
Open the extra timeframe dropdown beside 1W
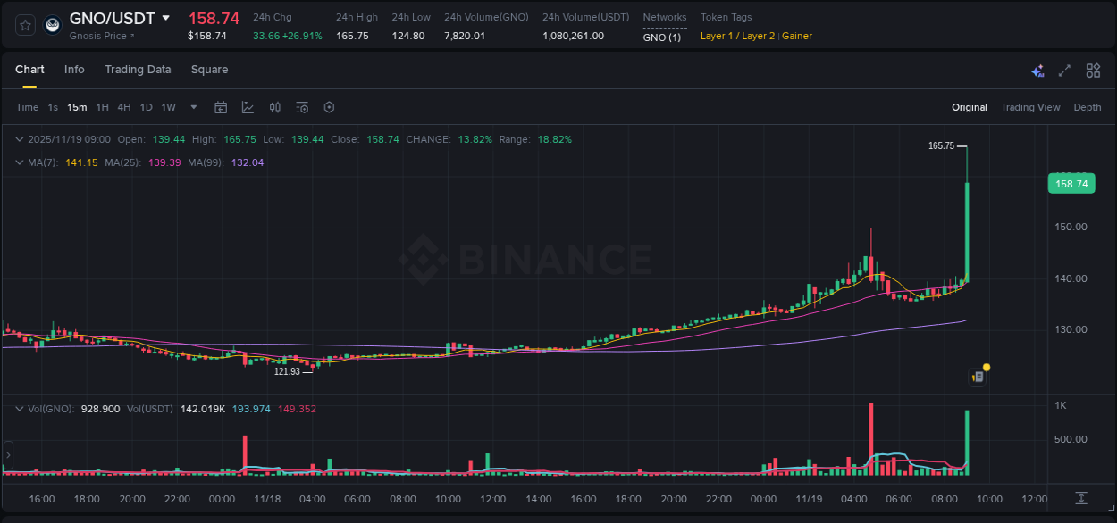pyautogui.click(x=192, y=106)
